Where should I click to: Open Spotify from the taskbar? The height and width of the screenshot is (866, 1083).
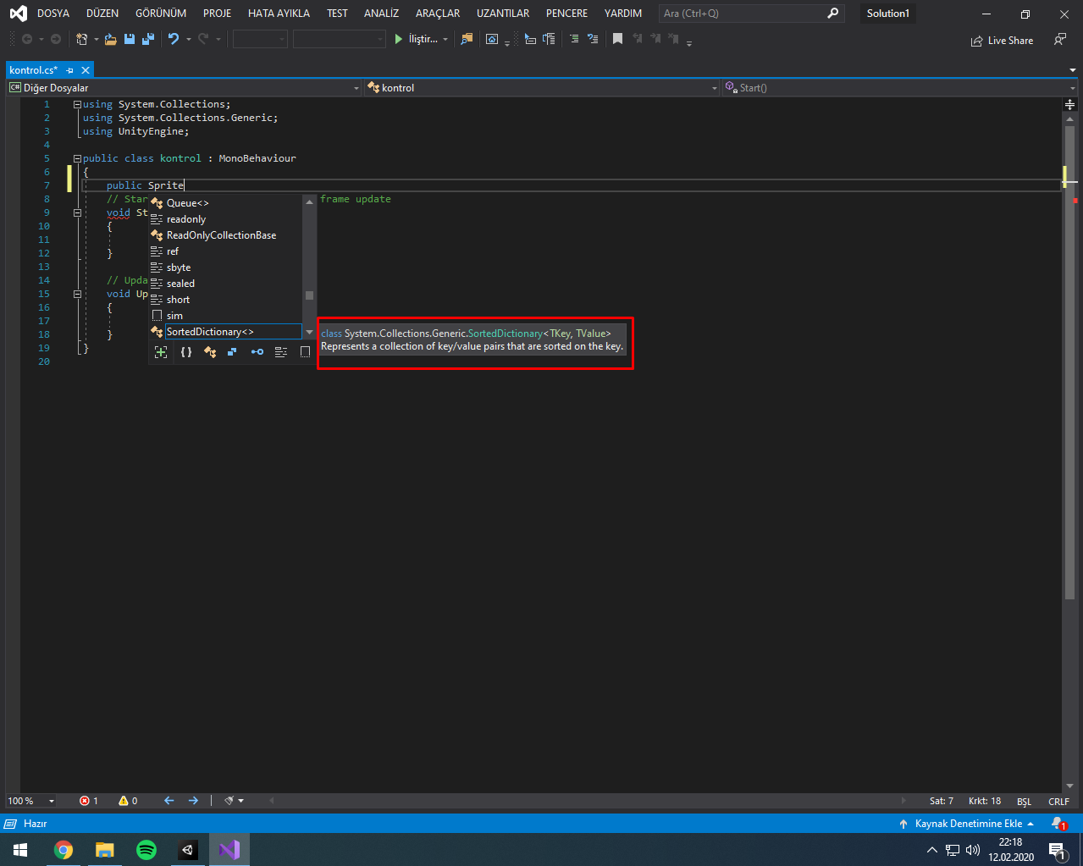[146, 850]
